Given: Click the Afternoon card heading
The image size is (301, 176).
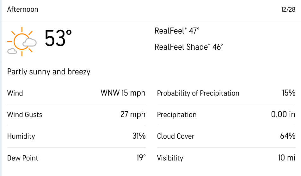Looking at the screenshot, I should [23, 9].
